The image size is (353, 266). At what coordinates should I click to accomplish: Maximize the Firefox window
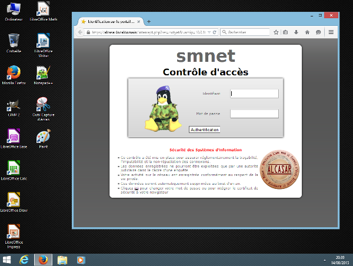[320, 15]
